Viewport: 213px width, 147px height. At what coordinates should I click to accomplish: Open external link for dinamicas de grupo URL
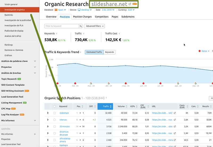(x=175, y=133)
